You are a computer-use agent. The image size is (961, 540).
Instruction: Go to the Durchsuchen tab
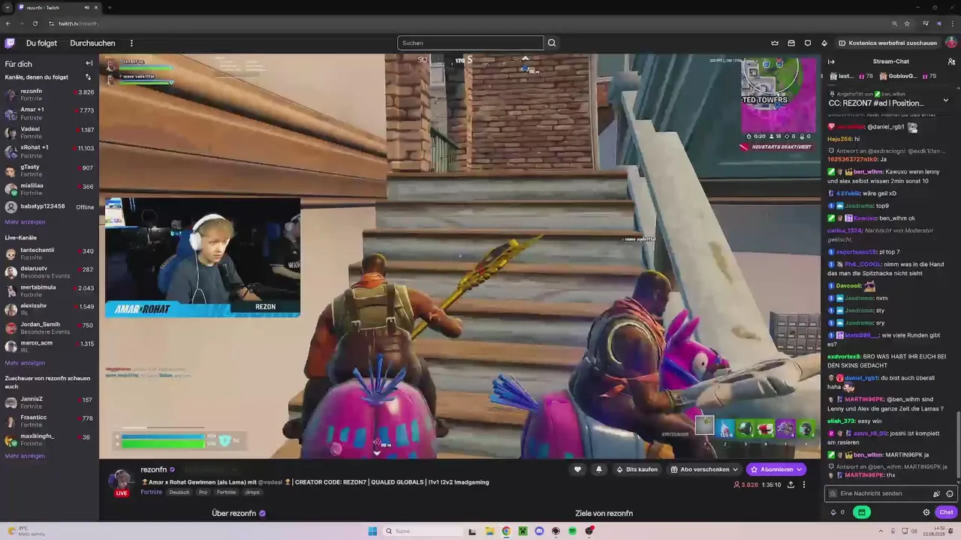tap(92, 43)
